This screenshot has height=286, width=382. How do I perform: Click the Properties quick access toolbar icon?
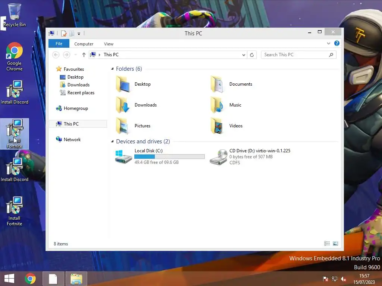64,34
